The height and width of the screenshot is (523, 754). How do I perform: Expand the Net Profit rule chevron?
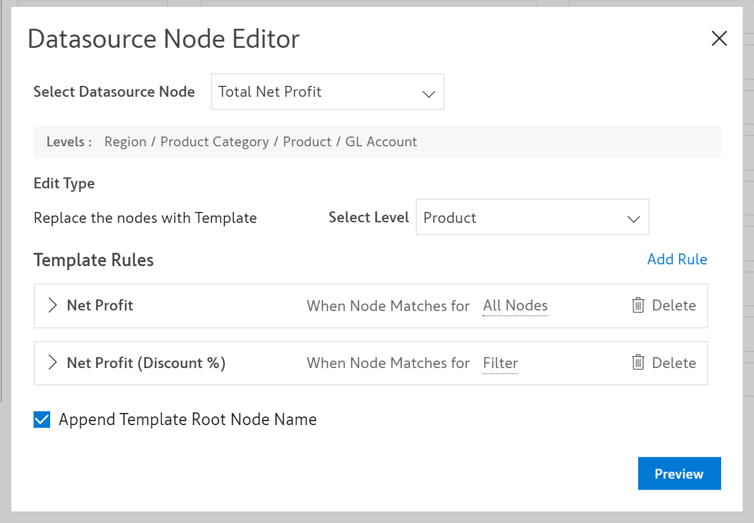52,305
